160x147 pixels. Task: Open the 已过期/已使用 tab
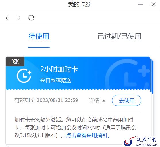pyautogui.click(x=119, y=36)
